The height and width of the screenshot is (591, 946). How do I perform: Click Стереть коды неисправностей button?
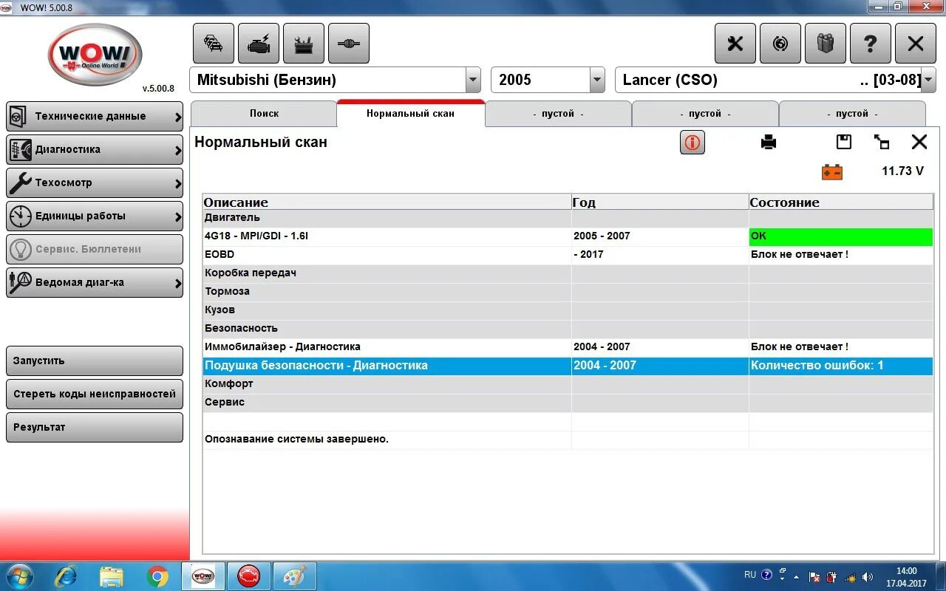pos(95,394)
